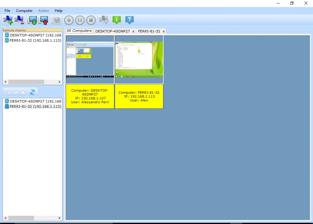
Task: Click the connect-to-agent icon with green arrow
Action: coord(32,20)
